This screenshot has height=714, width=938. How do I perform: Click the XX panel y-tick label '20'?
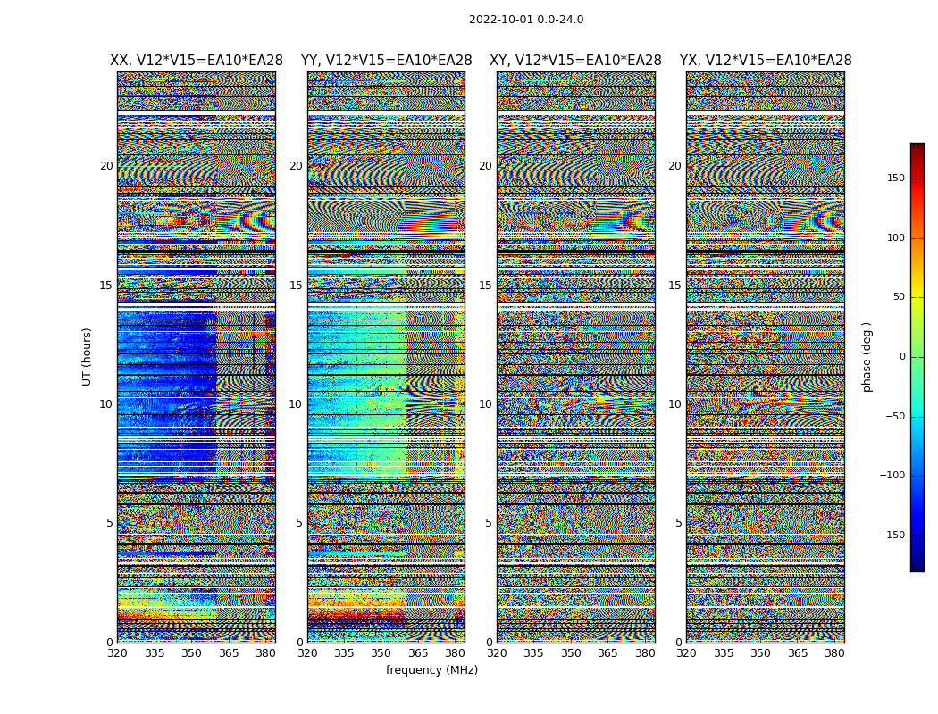(106, 166)
